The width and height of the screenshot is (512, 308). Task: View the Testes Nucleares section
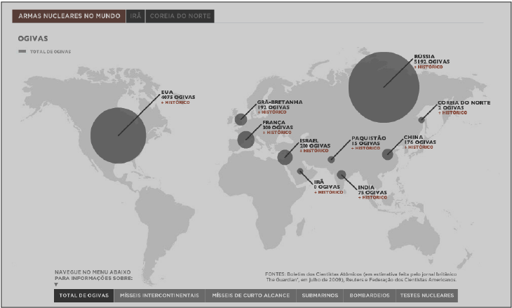click(426, 296)
